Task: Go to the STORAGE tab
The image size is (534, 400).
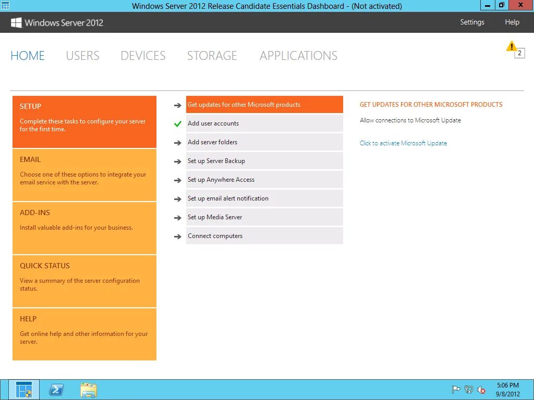Action: pyautogui.click(x=212, y=55)
